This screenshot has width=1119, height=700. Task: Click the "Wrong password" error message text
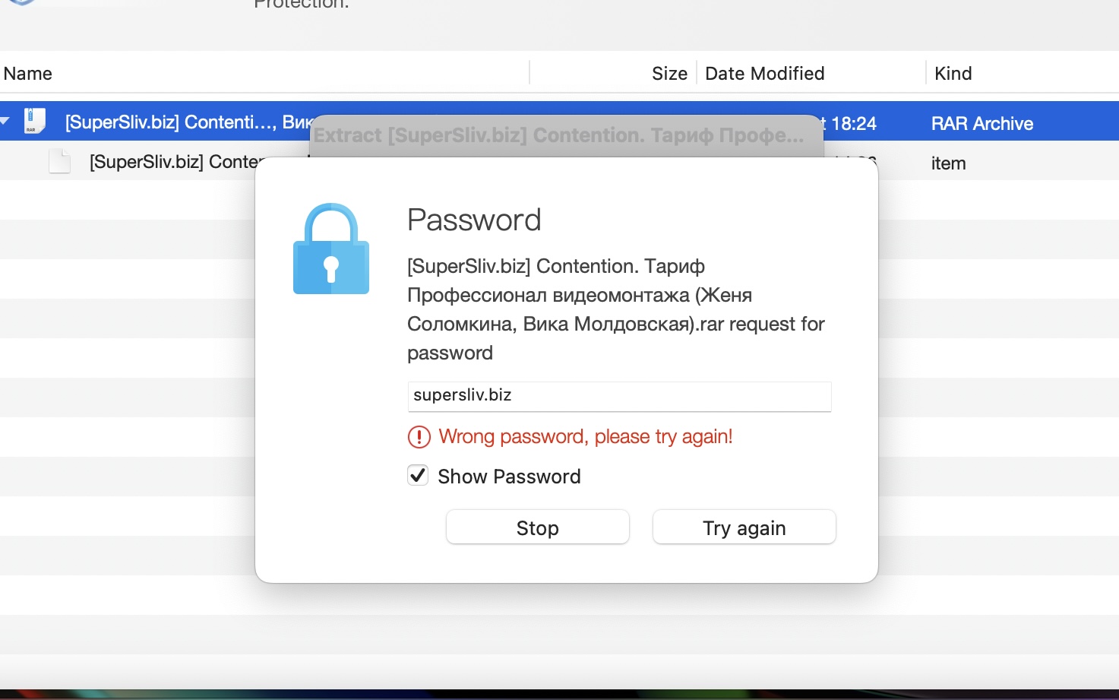(585, 437)
